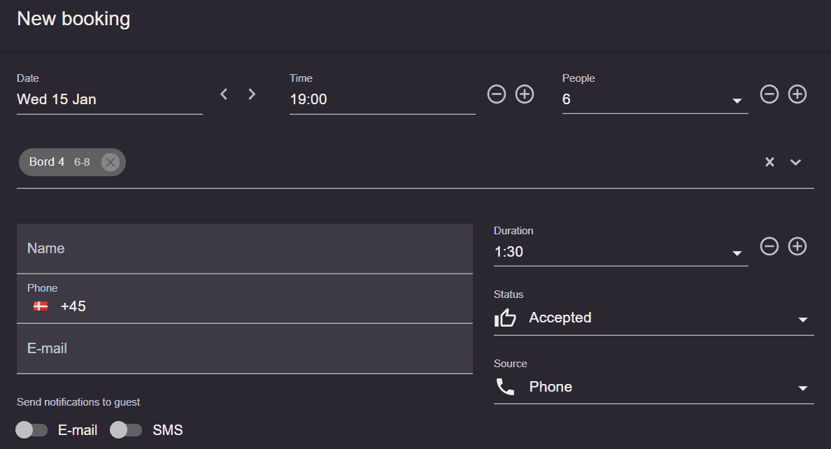
Task: Decrease the Time using the minus icon
Action: pyautogui.click(x=497, y=94)
